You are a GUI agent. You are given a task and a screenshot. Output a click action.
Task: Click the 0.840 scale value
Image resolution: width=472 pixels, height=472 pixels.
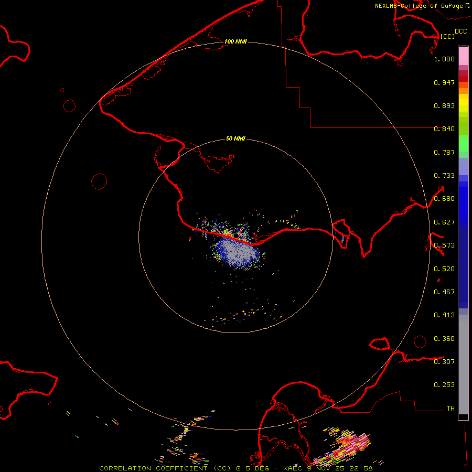(x=444, y=129)
